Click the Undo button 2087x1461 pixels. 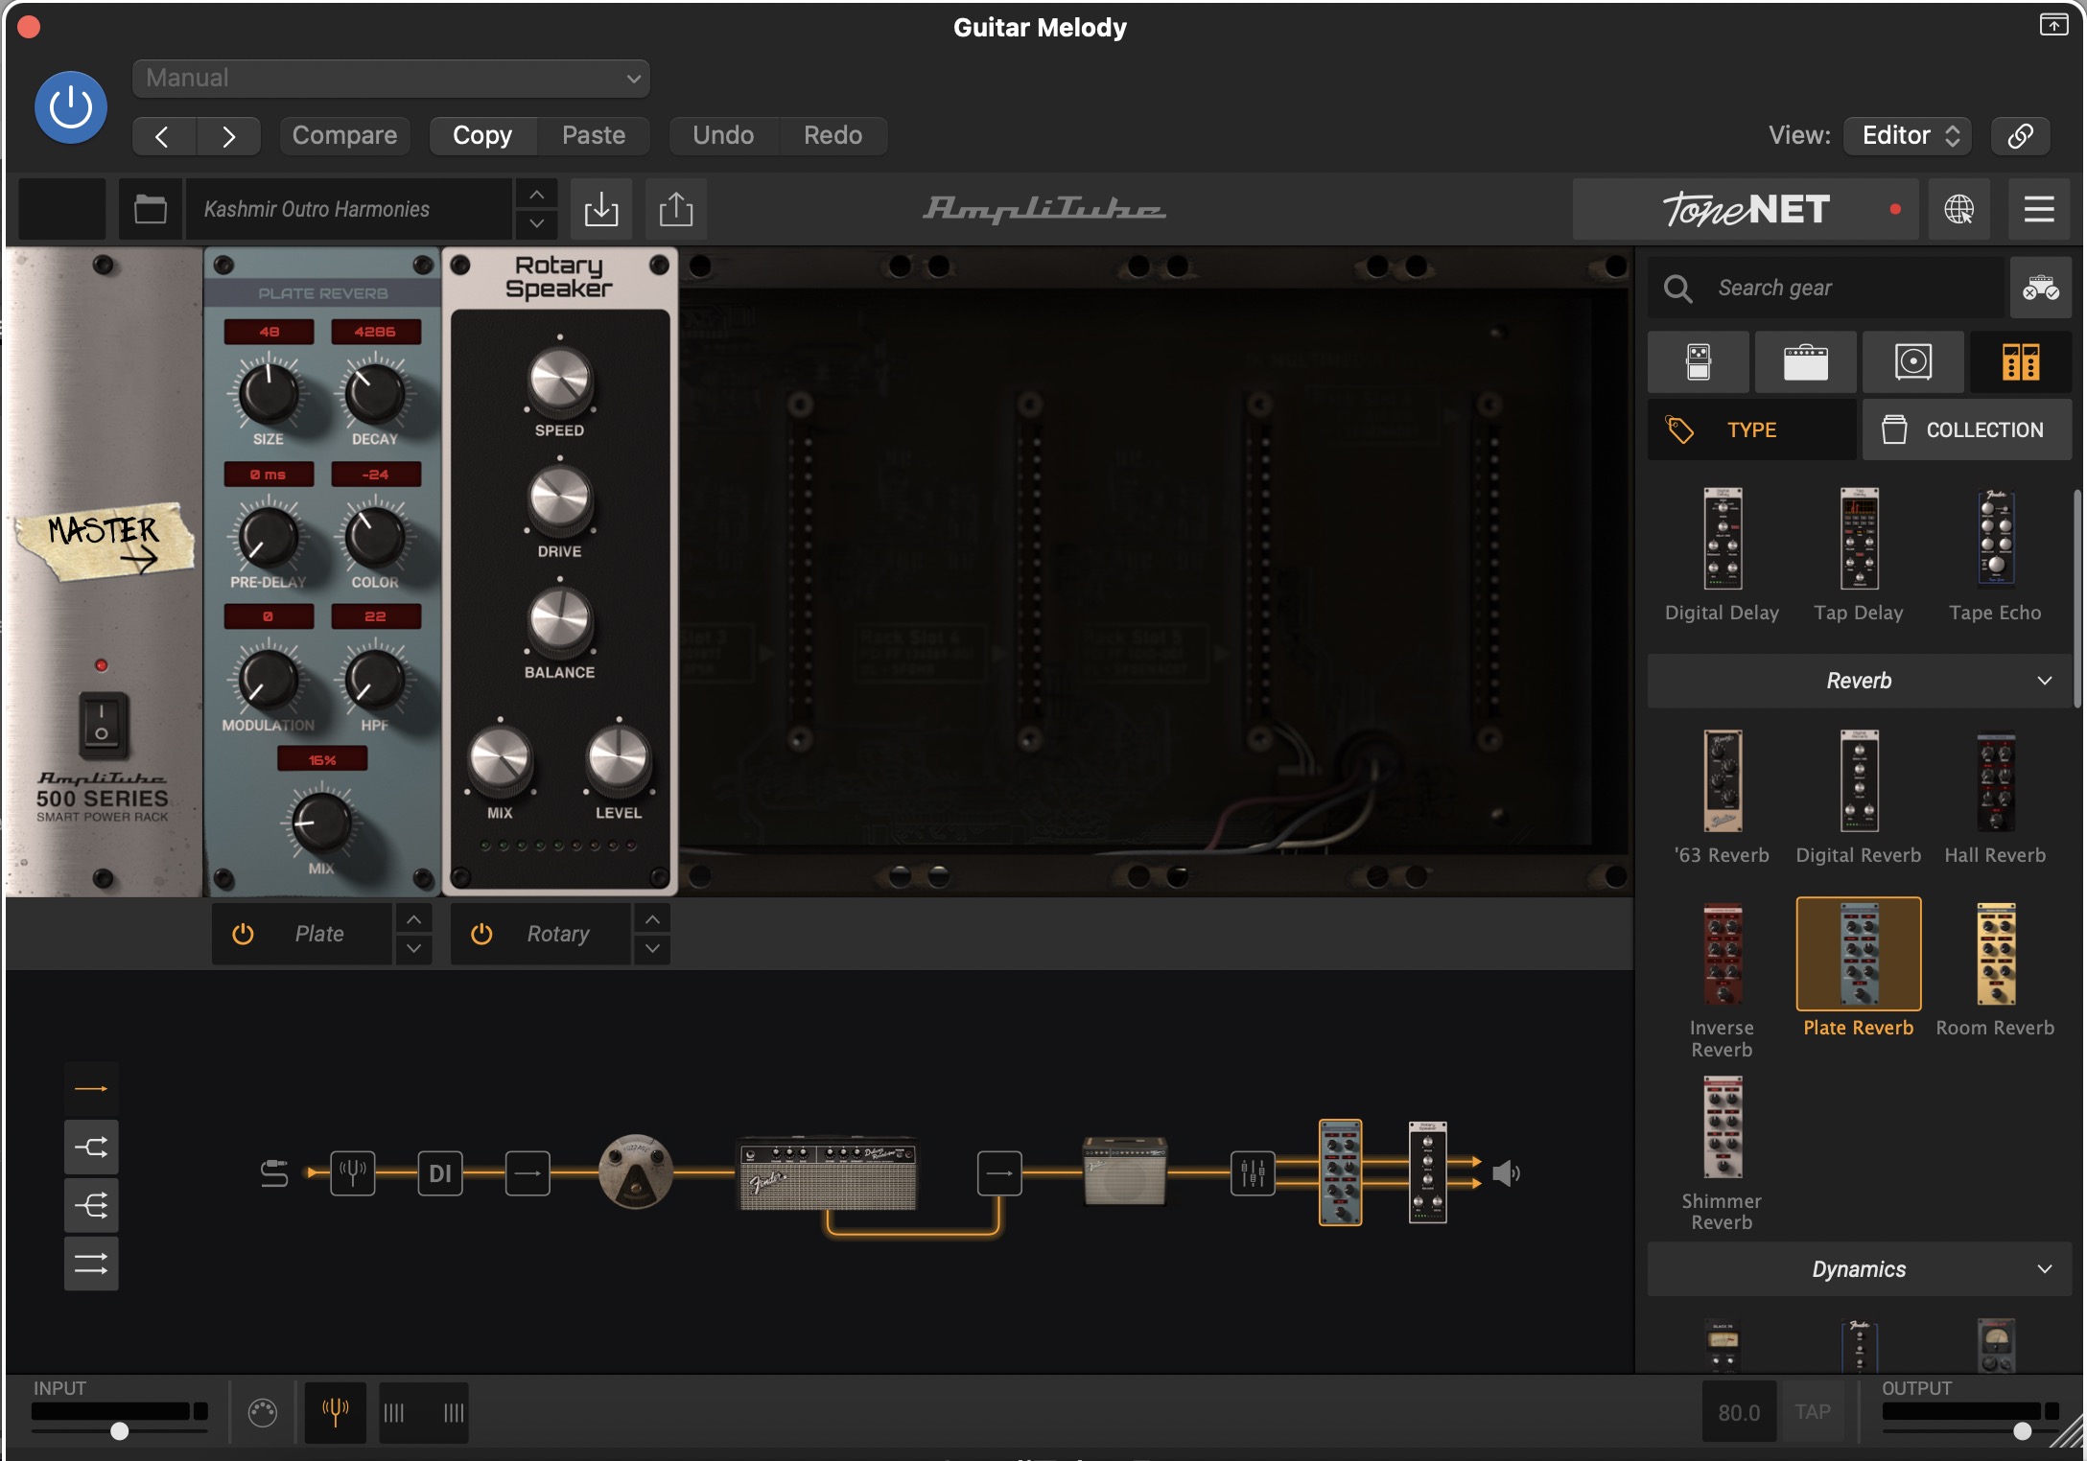tap(723, 135)
